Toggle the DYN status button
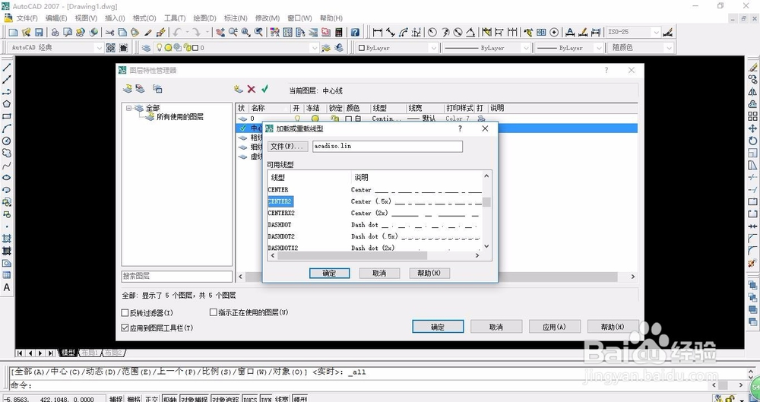Screen dimensions: 760x402 click(x=266, y=399)
